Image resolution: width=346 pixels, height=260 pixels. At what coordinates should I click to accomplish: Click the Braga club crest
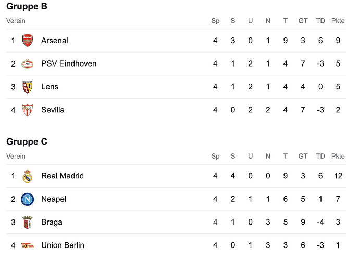28,223
